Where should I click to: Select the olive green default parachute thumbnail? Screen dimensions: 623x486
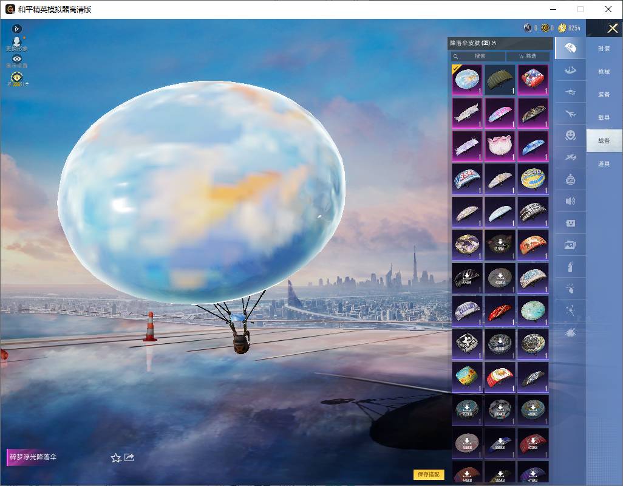coord(500,80)
